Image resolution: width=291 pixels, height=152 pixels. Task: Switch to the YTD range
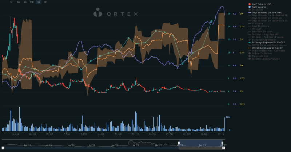pyautogui.click(x=32, y=2)
